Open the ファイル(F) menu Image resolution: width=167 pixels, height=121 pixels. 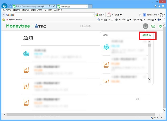pos(7,10)
